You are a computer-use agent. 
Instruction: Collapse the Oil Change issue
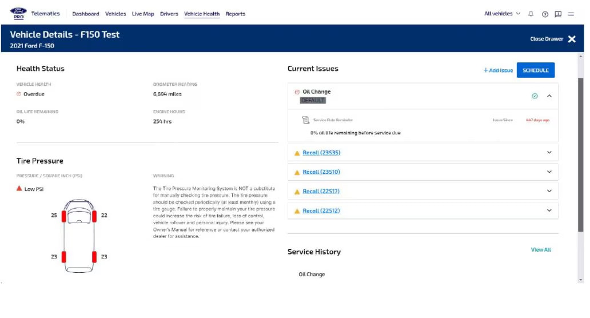(549, 96)
